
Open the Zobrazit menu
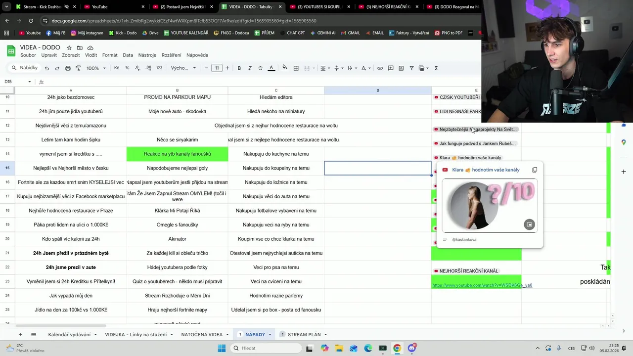point(71,55)
